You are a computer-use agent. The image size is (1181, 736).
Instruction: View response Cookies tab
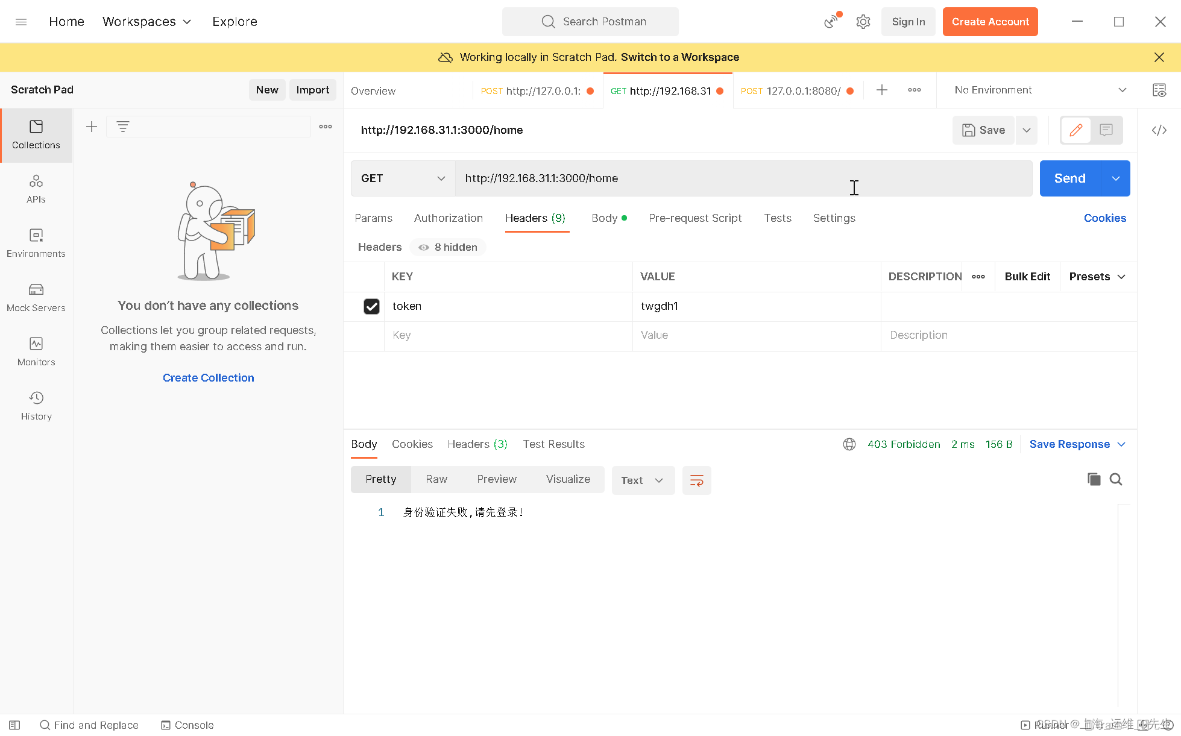click(x=412, y=444)
